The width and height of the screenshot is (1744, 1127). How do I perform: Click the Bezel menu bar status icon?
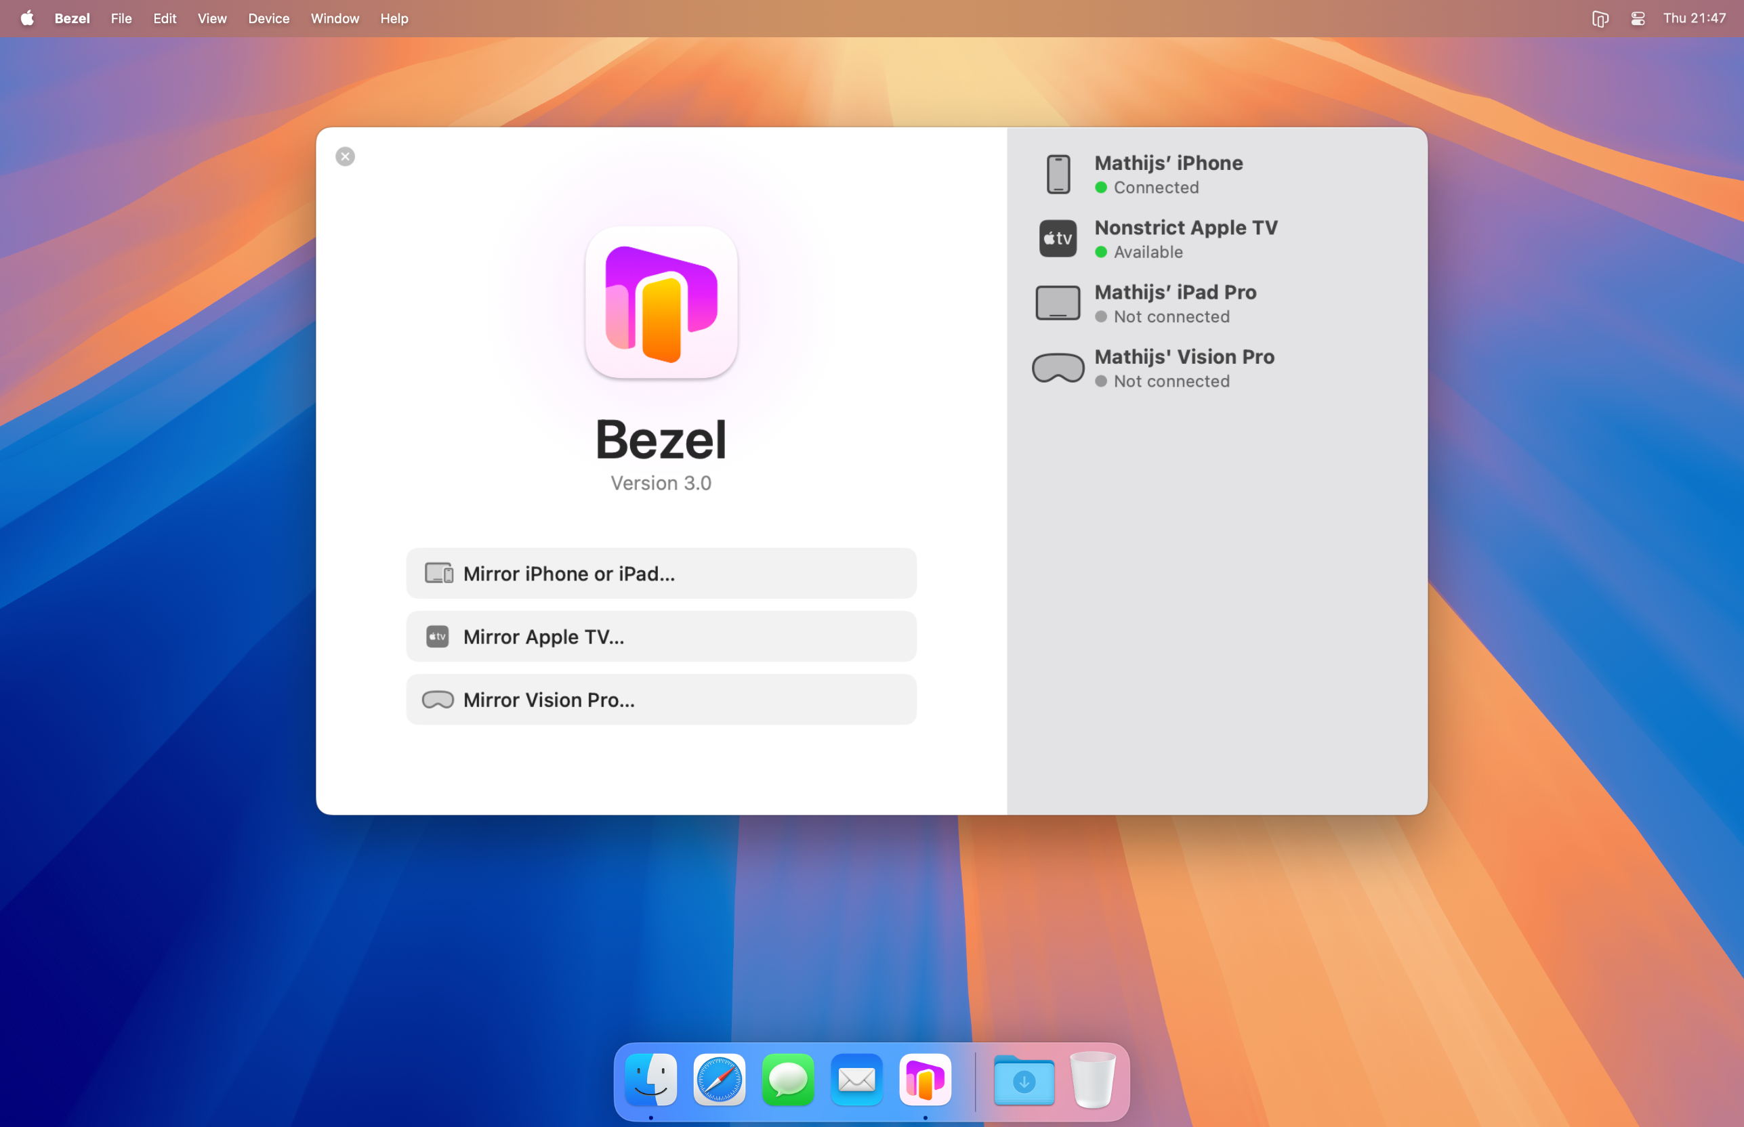[x=1600, y=19]
